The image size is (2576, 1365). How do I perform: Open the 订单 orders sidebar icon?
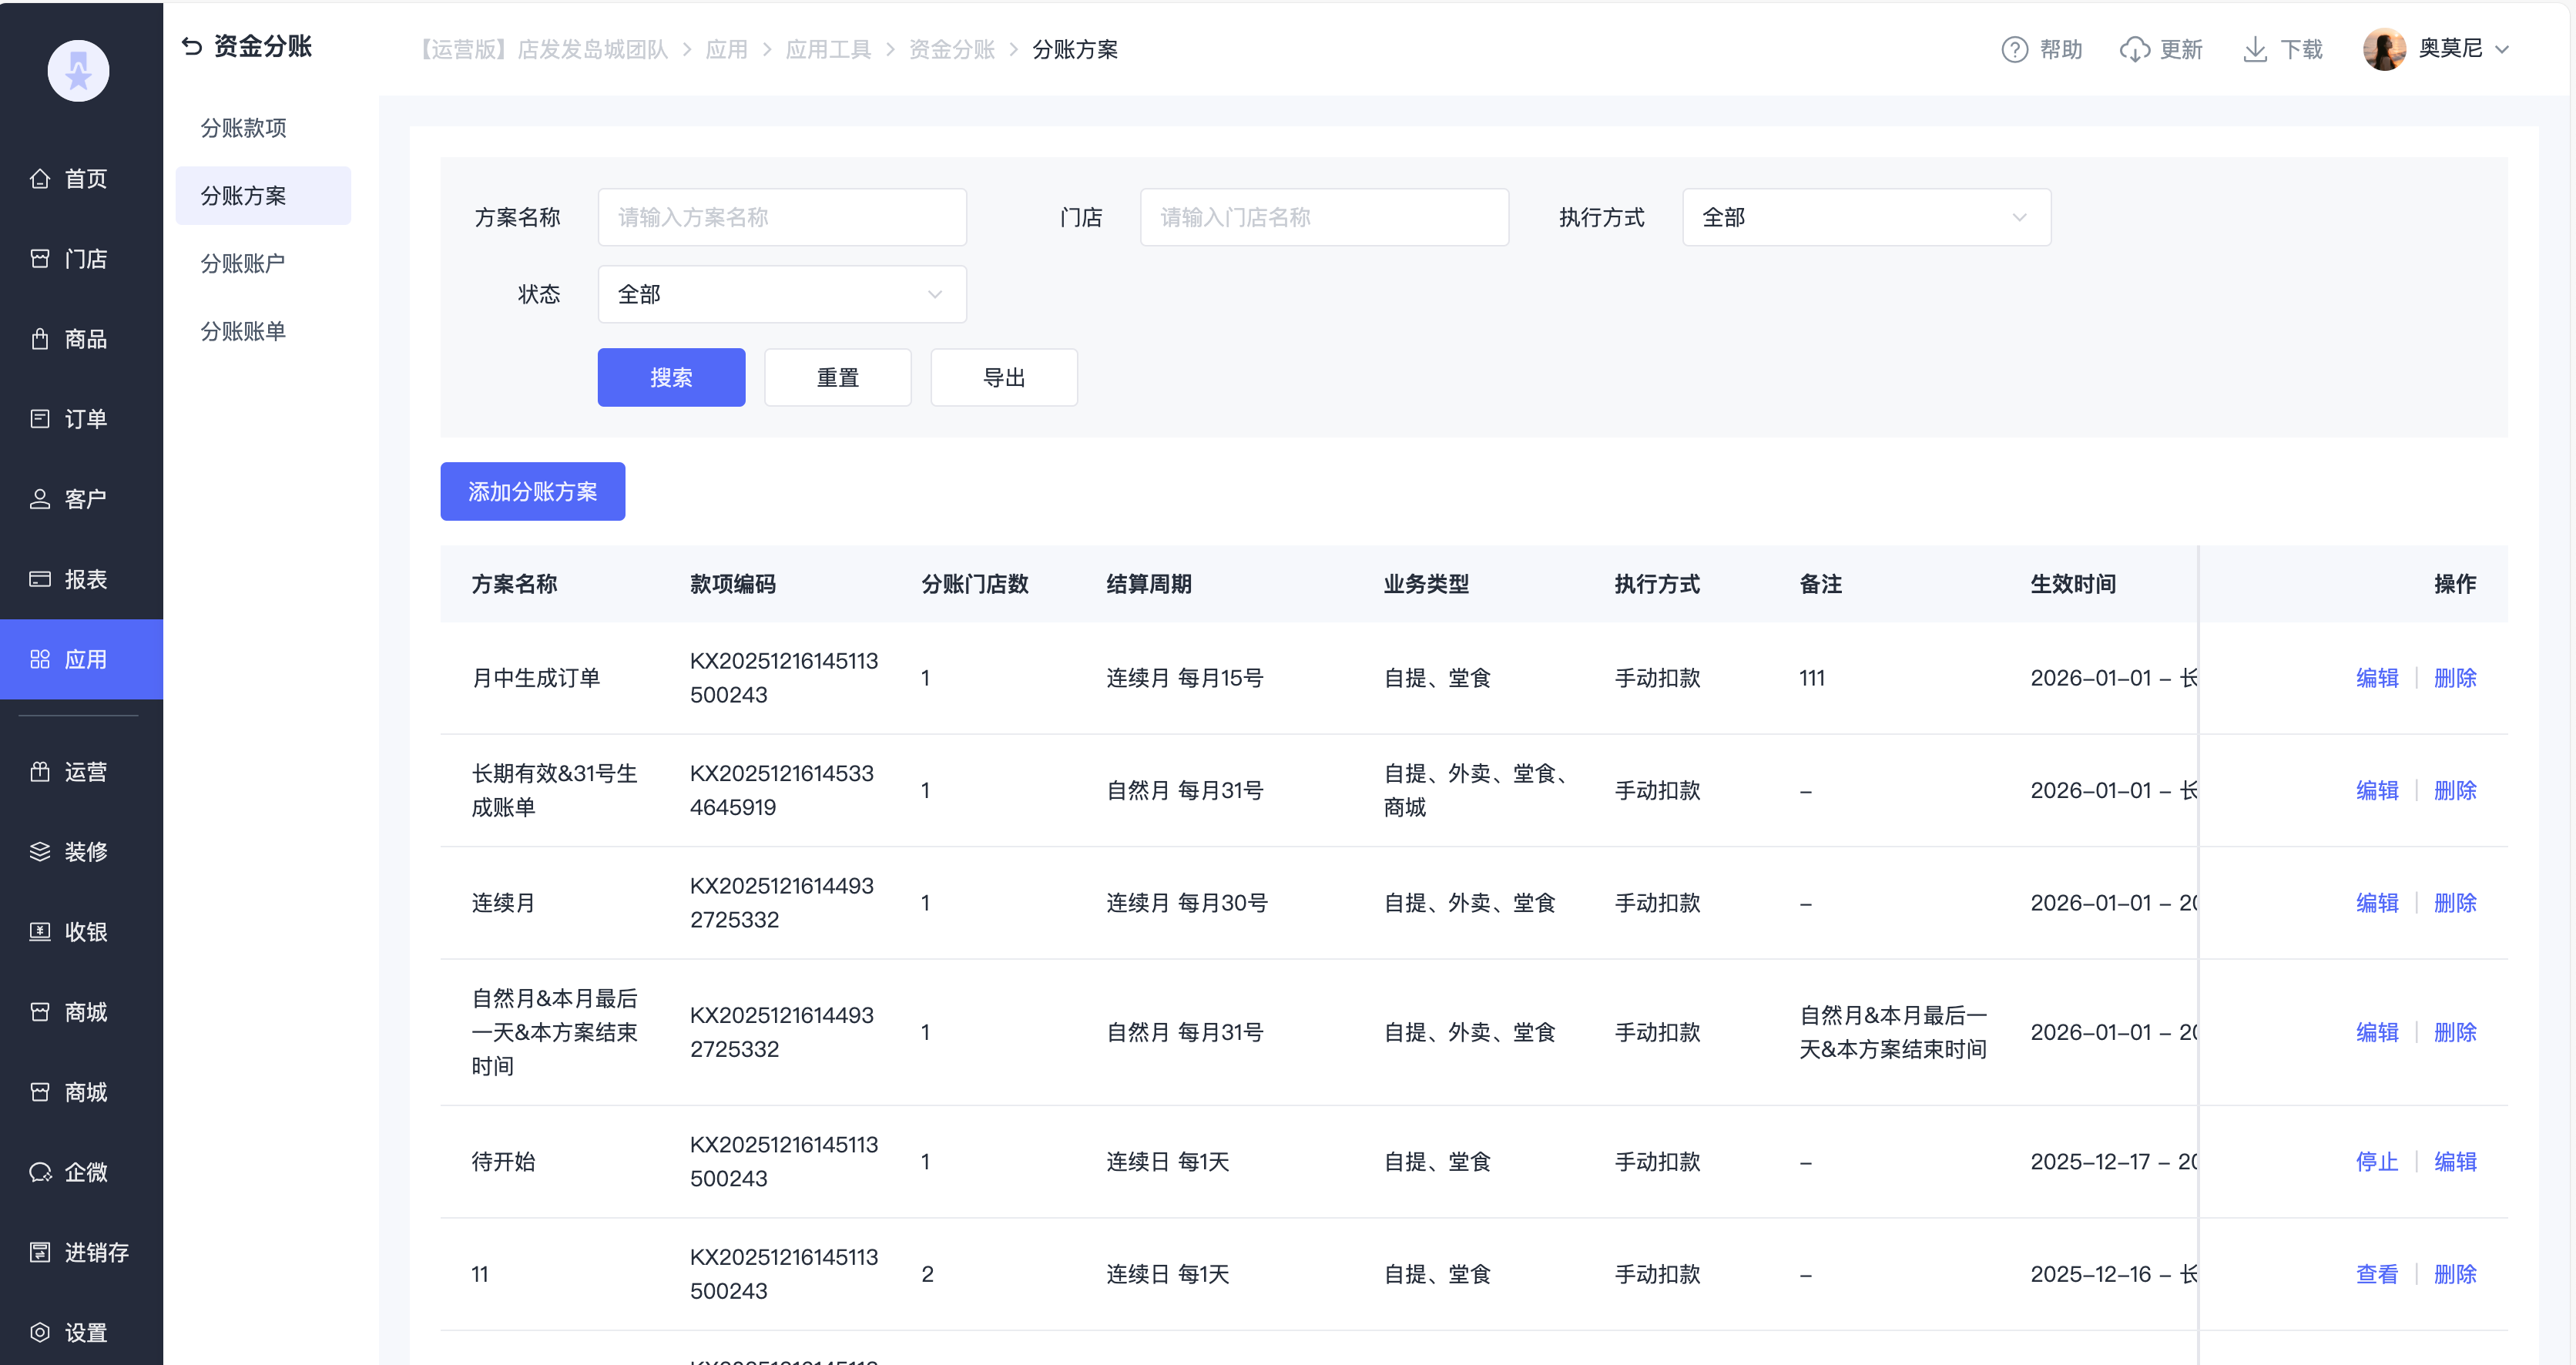[x=40, y=419]
